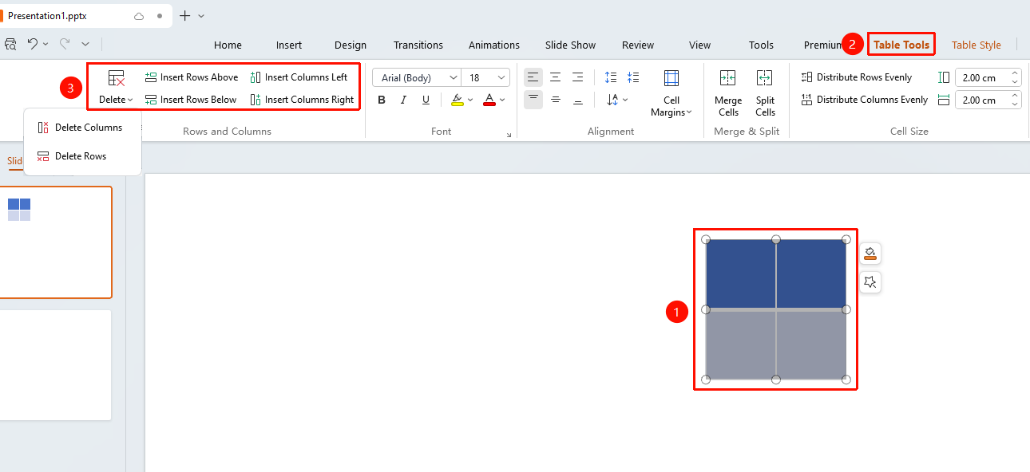This screenshot has height=472, width=1030.
Task: Distribute columns evenly
Action: [x=865, y=100]
